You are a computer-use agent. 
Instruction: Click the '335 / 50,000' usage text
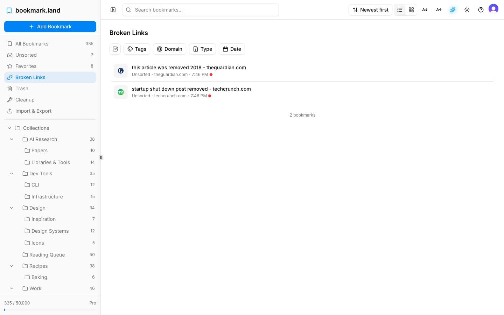pos(17,303)
